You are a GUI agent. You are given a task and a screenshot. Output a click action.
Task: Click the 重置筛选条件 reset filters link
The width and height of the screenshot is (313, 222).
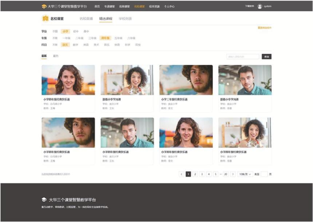tap(264, 28)
